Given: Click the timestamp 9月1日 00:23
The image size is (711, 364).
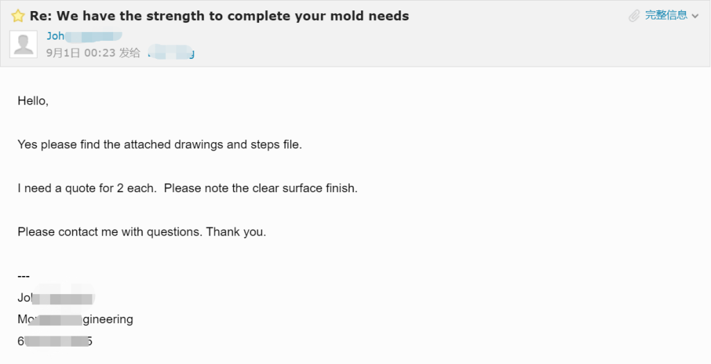Looking at the screenshot, I should [x=81, y=53].
